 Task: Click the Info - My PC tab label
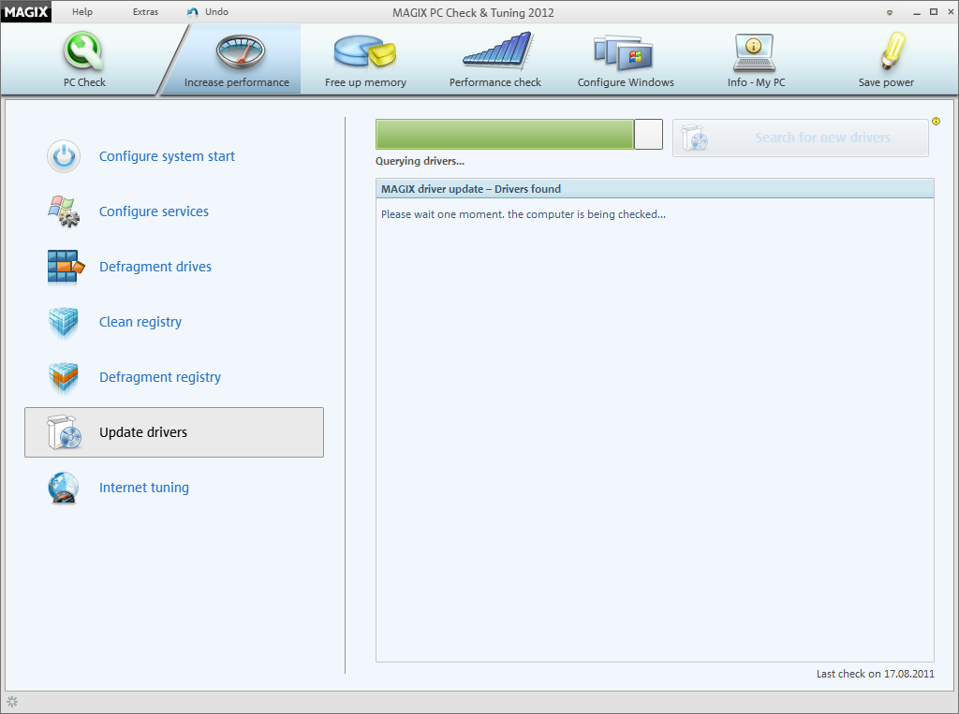[756, 82]
